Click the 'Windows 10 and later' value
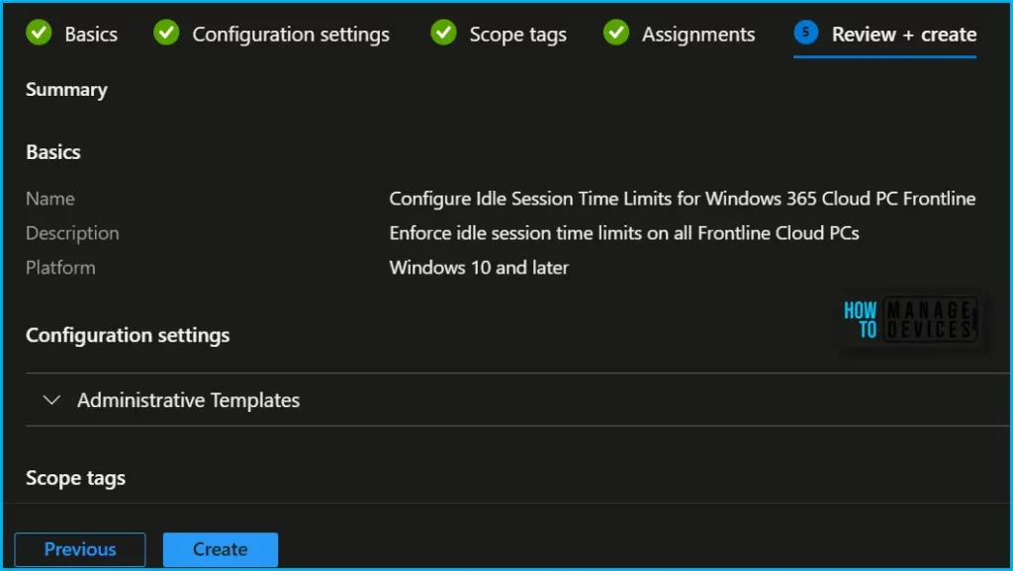 tap(479, 268)
